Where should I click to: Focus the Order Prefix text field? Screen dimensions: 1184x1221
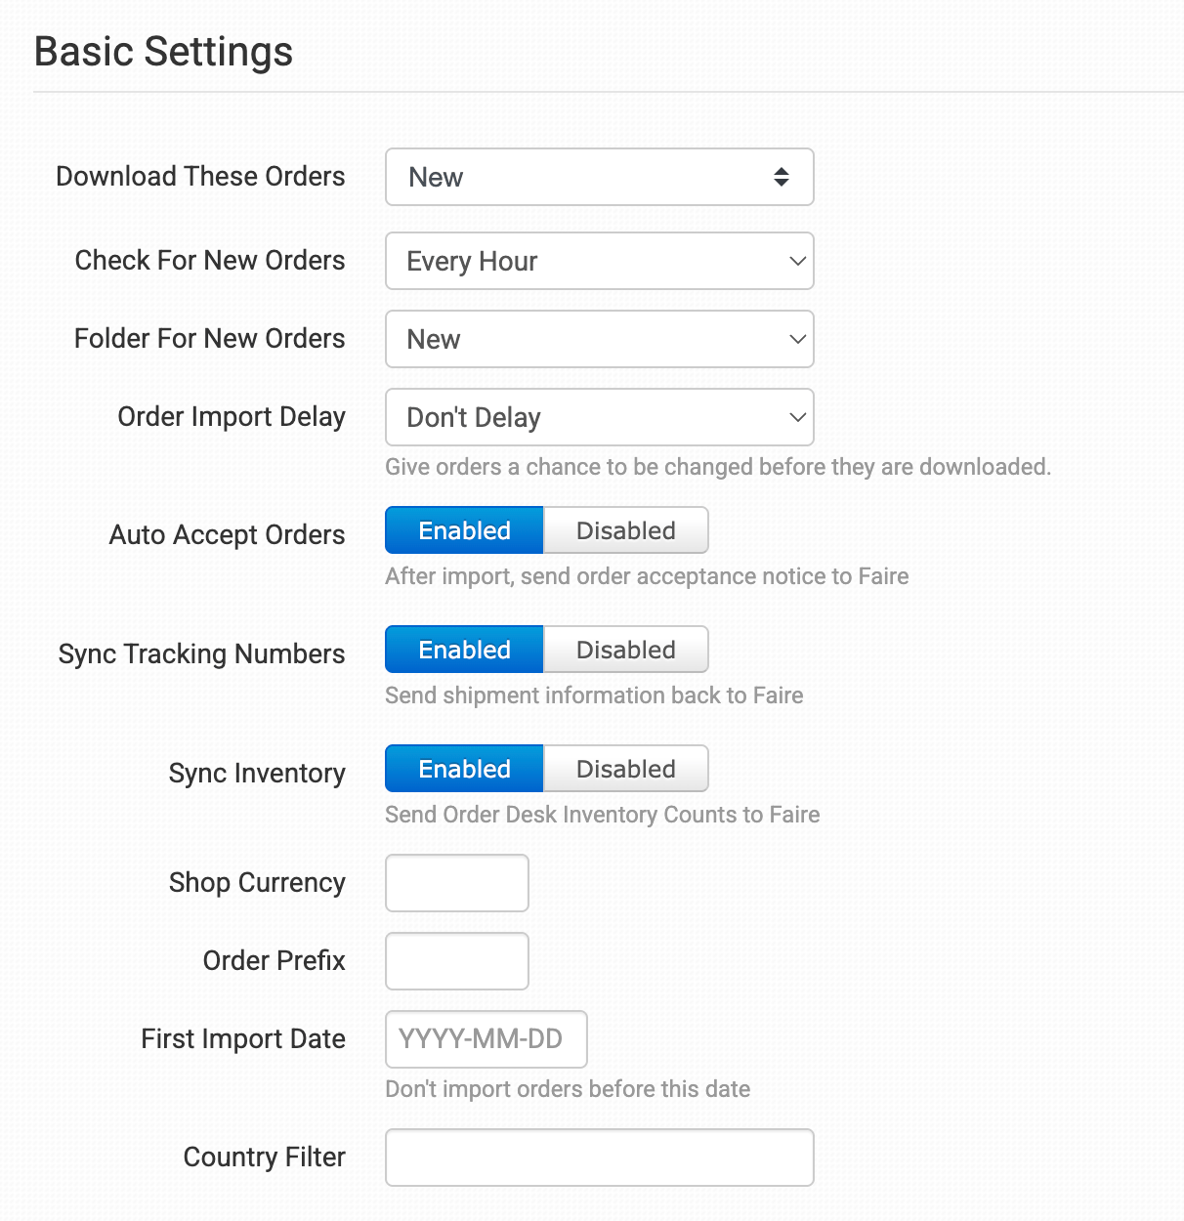point(457,961)
